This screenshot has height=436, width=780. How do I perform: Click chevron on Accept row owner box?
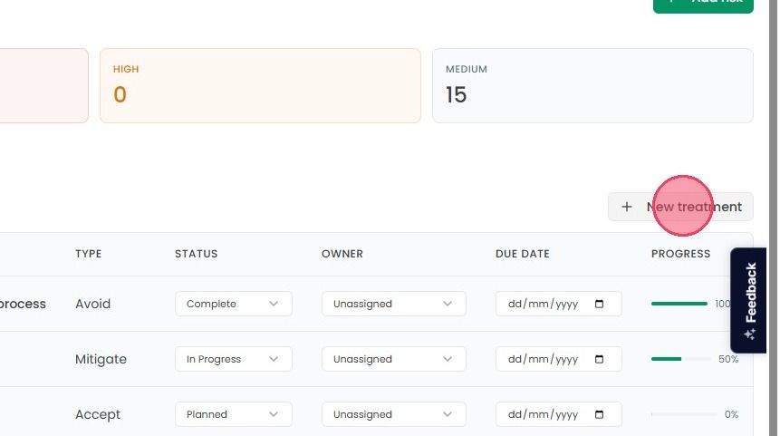448,414
